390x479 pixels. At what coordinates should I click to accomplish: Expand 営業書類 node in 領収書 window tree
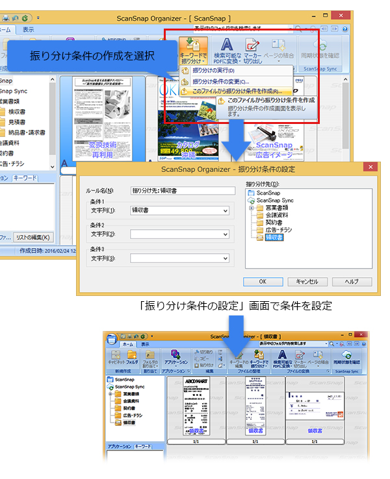110,394
